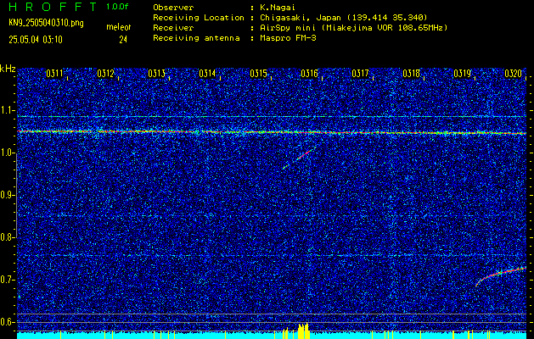
Task: Click the 0.8 kHz axis label
Action: pyautogui.click(x=8, y=237)
